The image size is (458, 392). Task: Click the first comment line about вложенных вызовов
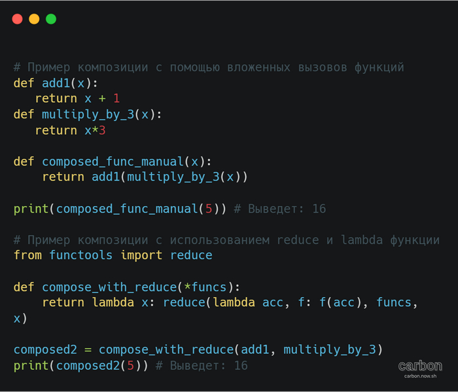[209, 67]
